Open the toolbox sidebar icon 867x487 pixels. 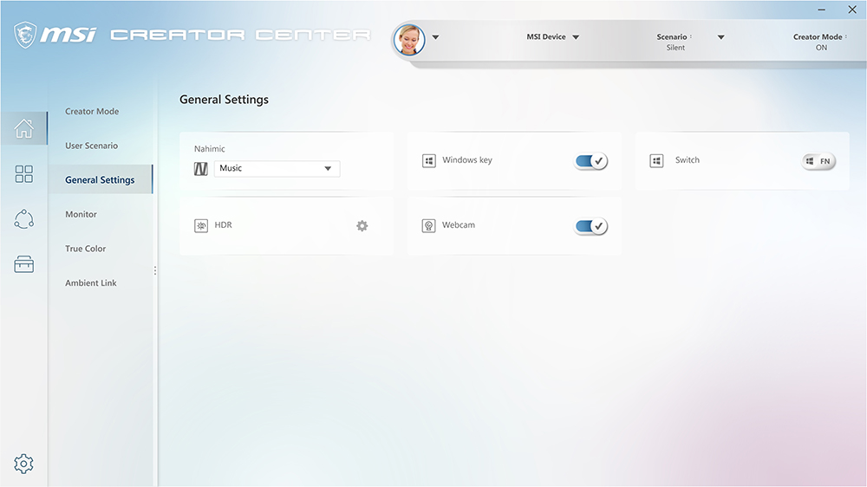click(23, 264)
